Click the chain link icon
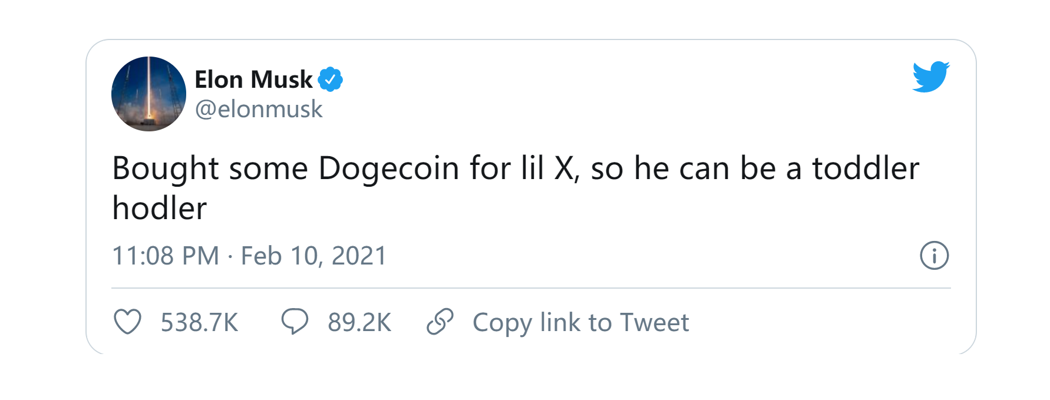 click(x=440, y=322)
